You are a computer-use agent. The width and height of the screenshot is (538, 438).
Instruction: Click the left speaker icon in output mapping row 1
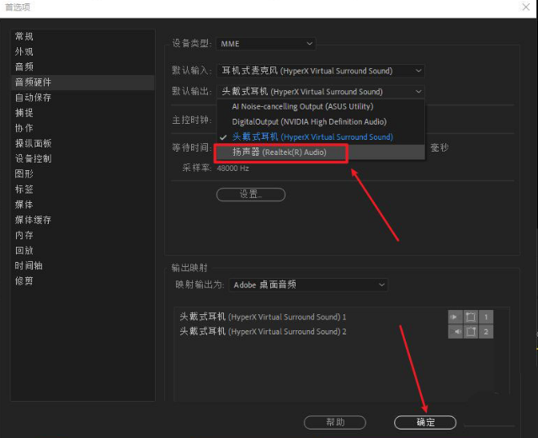pyautogui.click(x=455, y=317)
